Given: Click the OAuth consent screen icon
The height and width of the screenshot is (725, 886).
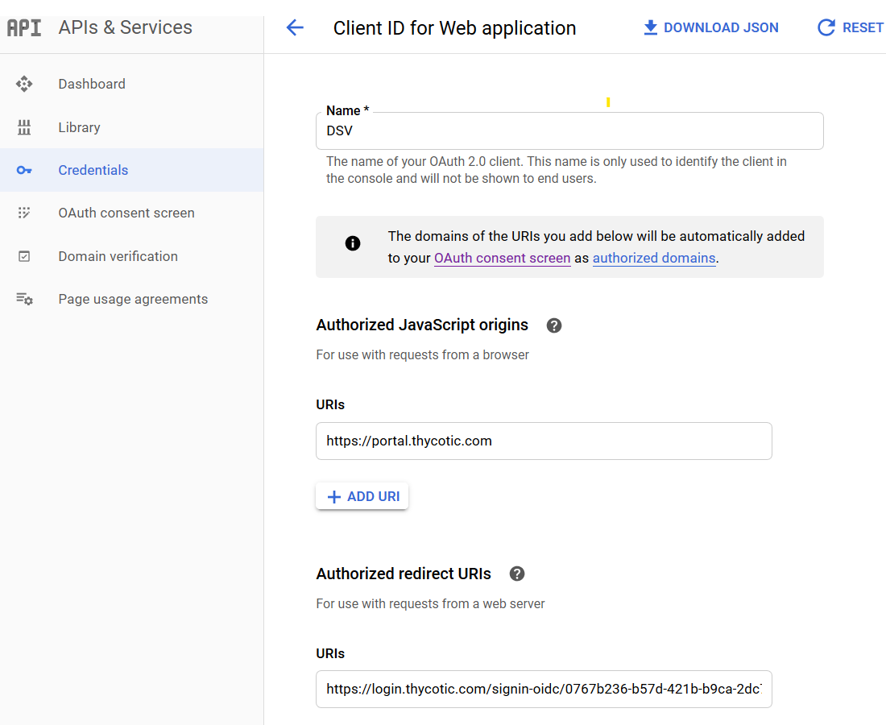Looking at the screenshot, I should [25, 213].
